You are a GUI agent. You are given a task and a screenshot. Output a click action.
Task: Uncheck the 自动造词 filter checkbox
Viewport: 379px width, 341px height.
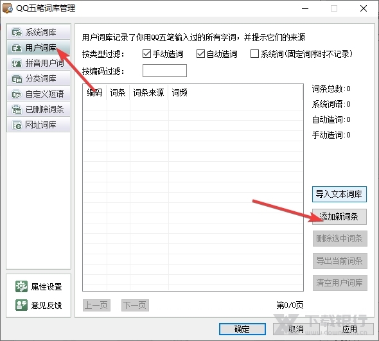[200, 54]
